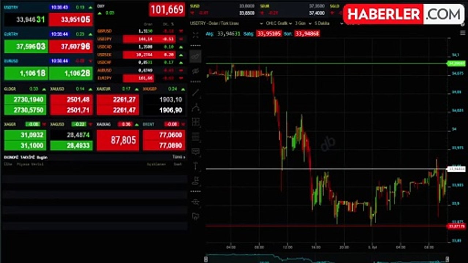This screenshot has width=468, height=263.
Task: Open the hamburger menu at chart top right
Action: point(463,33)
